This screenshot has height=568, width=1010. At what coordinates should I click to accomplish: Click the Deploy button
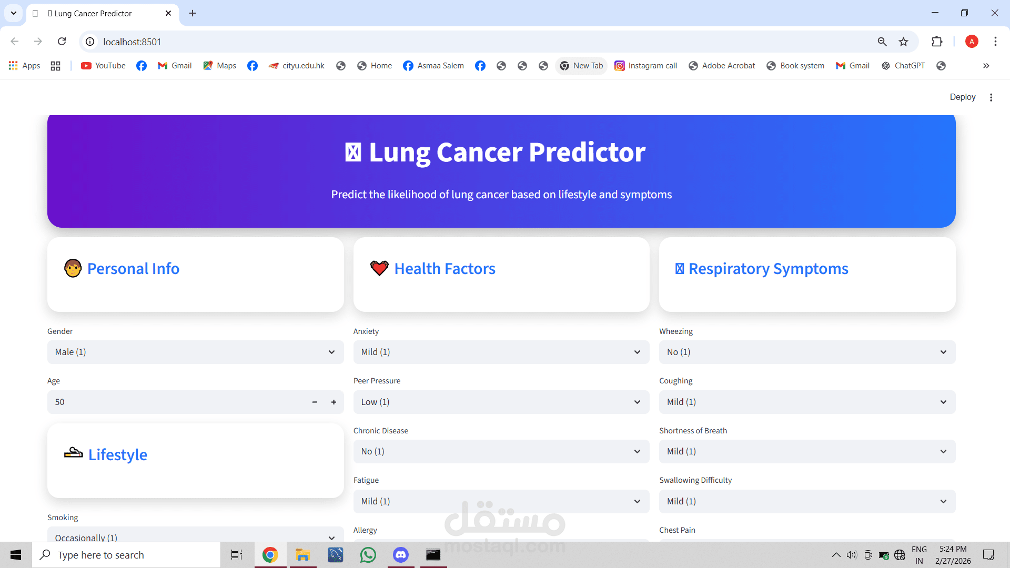click(962, 97)
